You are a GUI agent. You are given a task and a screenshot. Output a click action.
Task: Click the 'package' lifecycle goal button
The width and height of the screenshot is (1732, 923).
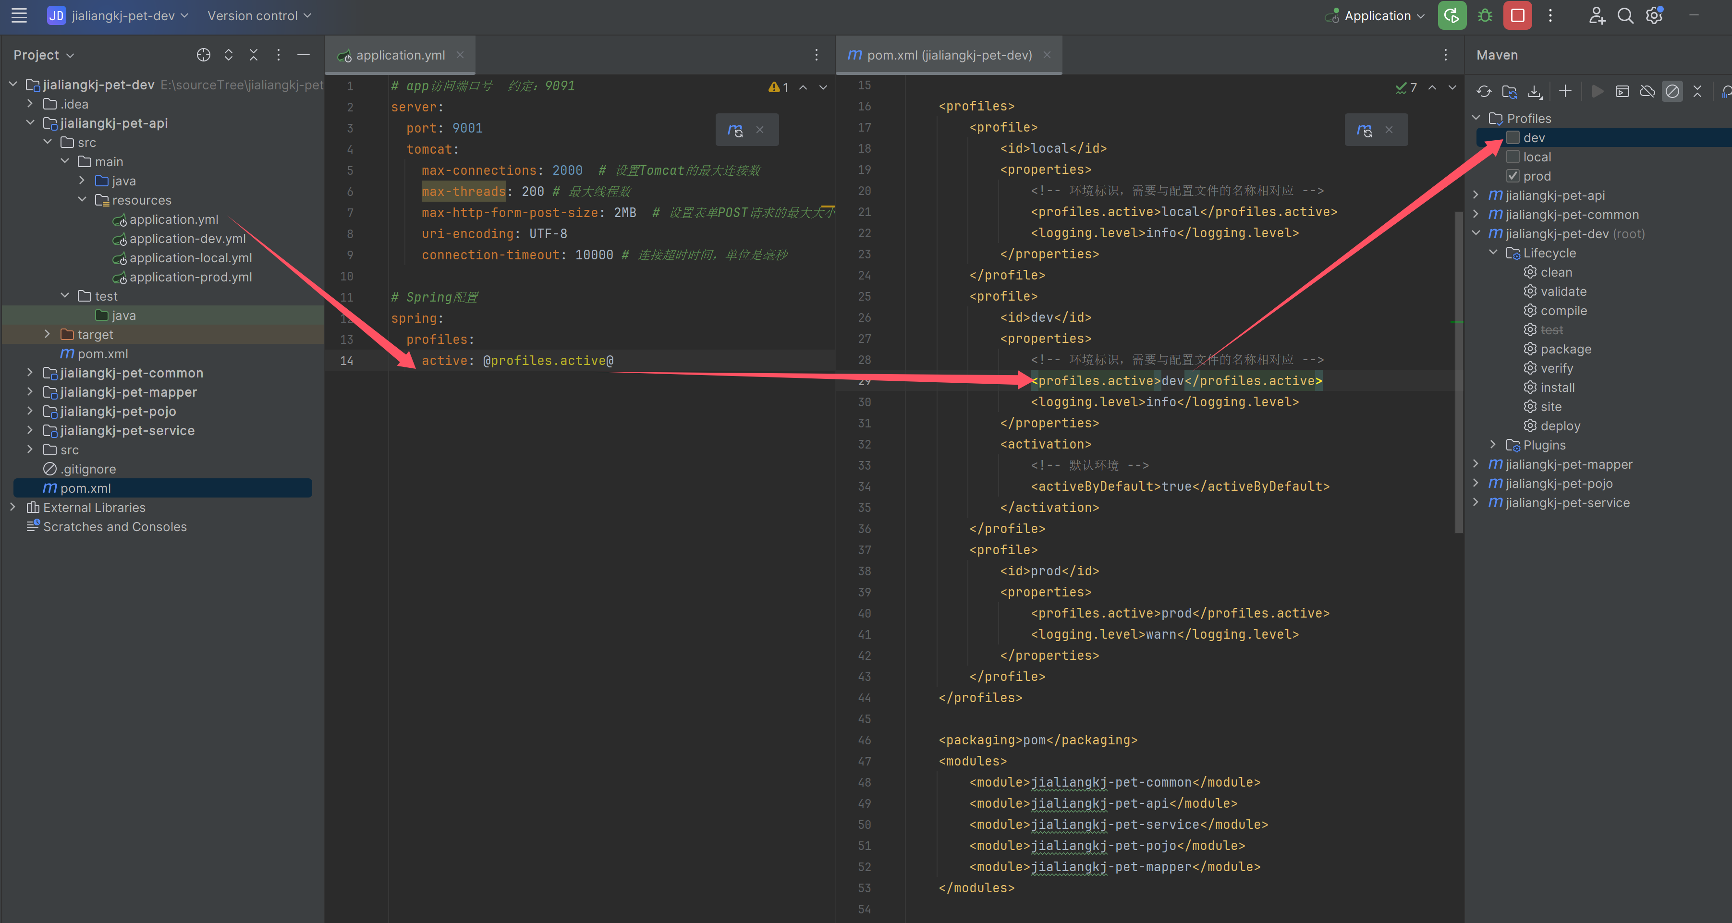click(x=1557, y=349)
